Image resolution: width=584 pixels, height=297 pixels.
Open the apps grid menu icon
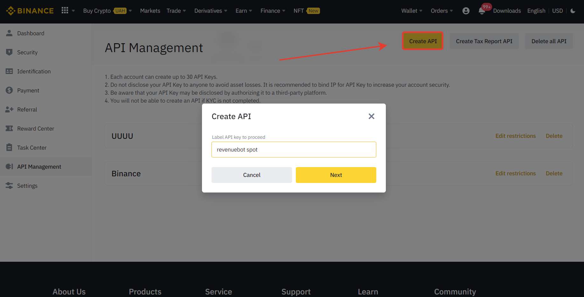[x=65, y=10]
